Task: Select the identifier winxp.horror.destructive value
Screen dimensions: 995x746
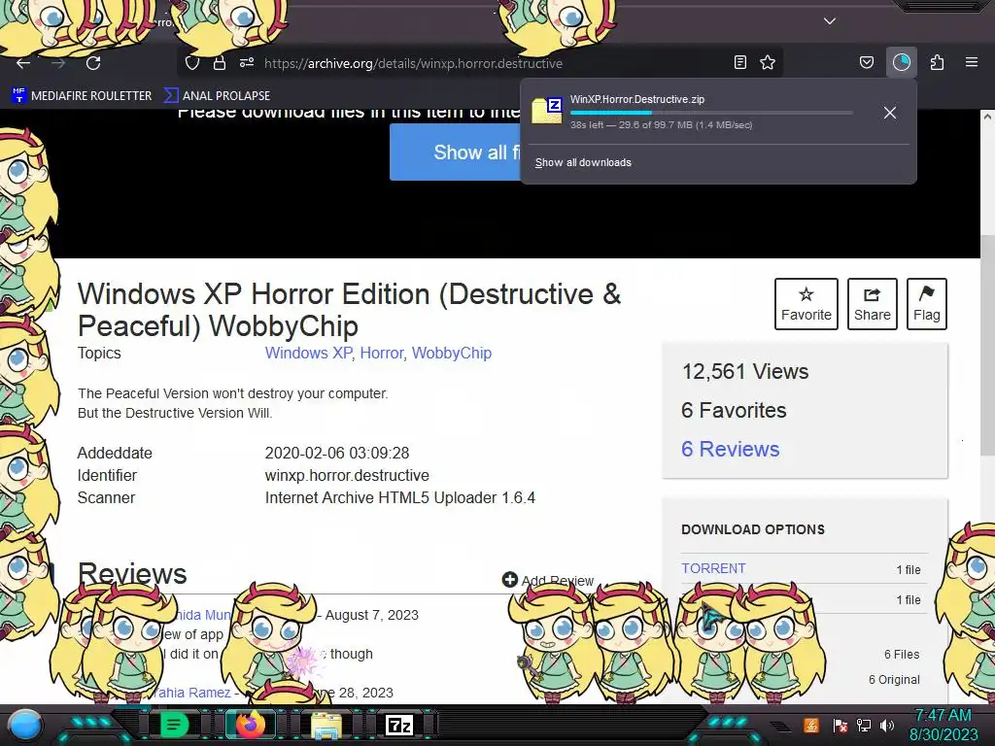Action: pos(347,475)
